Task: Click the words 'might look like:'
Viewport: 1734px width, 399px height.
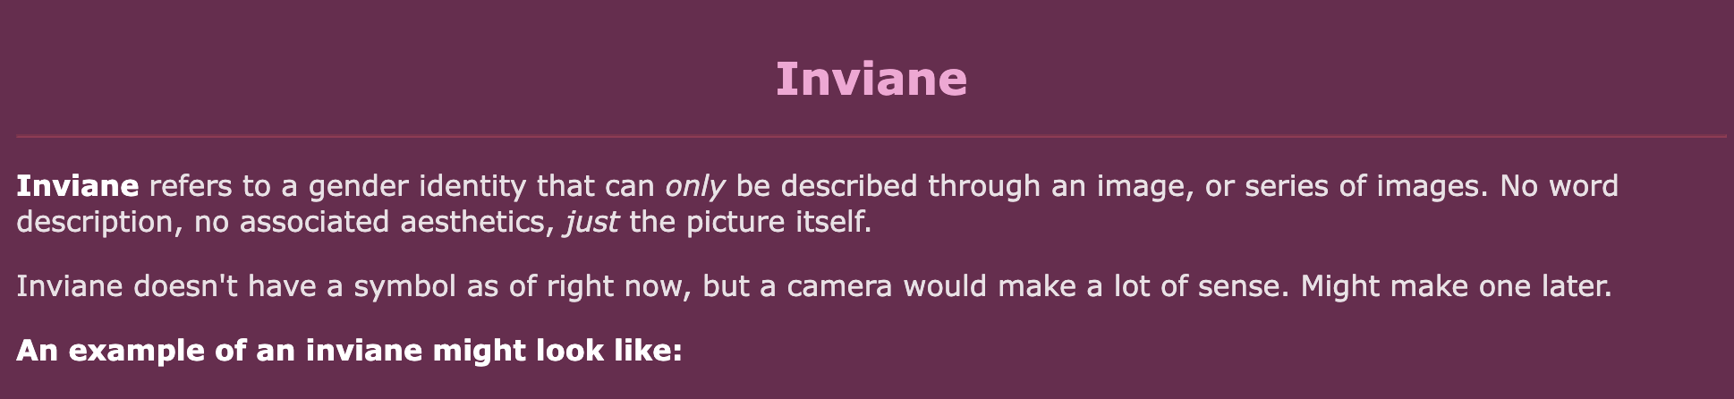Action: tap(557, 350)
